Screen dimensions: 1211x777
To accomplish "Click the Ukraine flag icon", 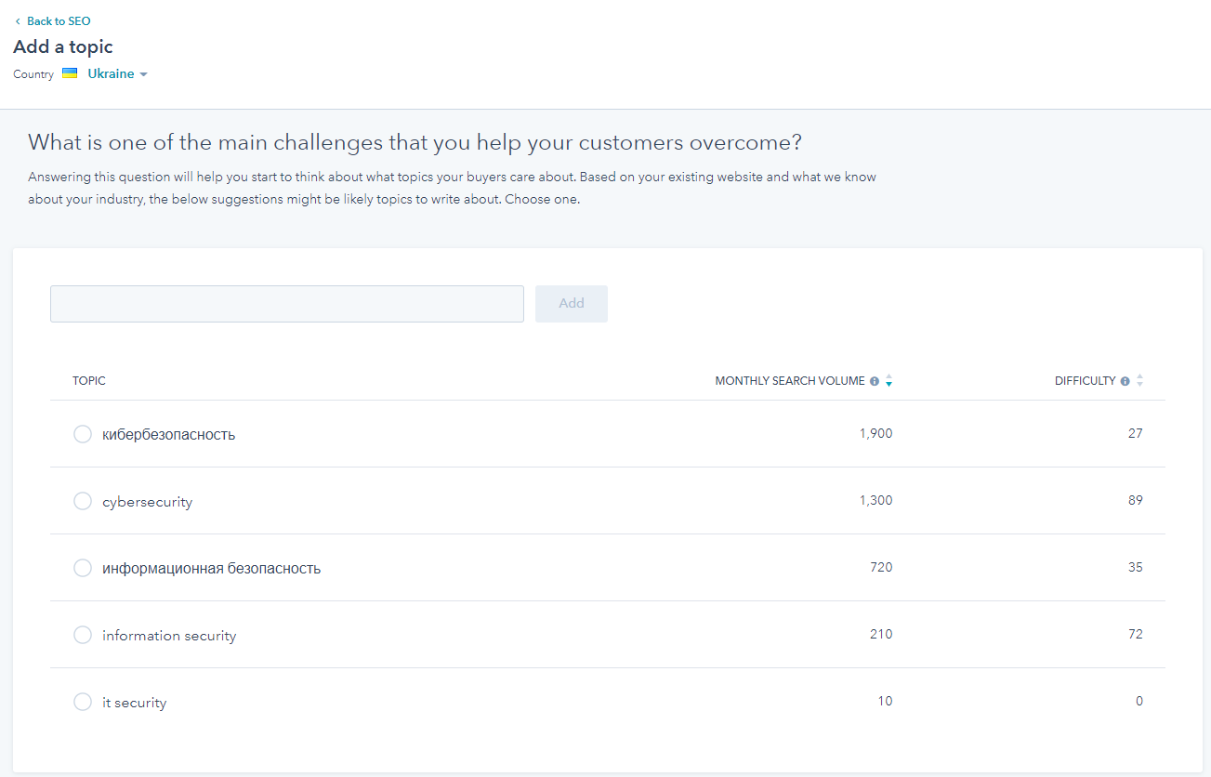I will 70,72.
